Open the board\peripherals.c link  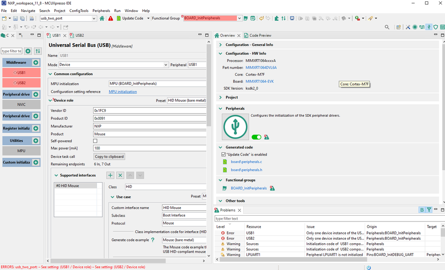246,162
